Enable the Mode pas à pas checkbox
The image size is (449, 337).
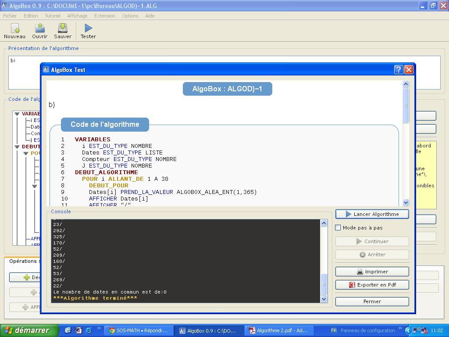pos(338,228)
